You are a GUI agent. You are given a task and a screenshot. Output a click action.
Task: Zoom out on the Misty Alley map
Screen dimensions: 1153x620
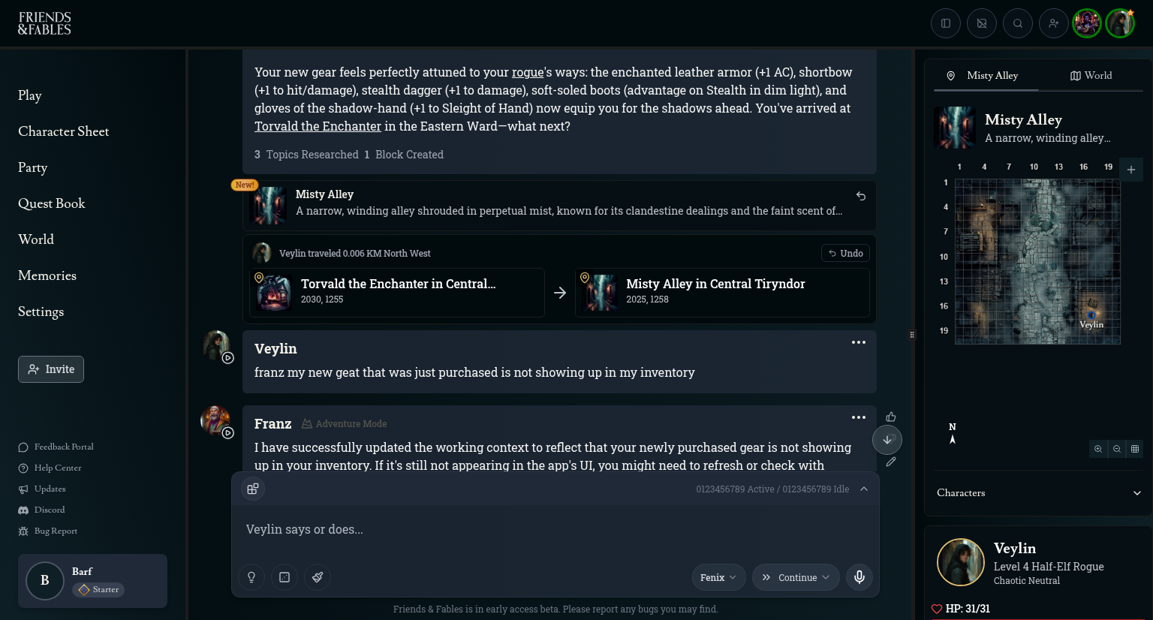[x=1117, y=449]
